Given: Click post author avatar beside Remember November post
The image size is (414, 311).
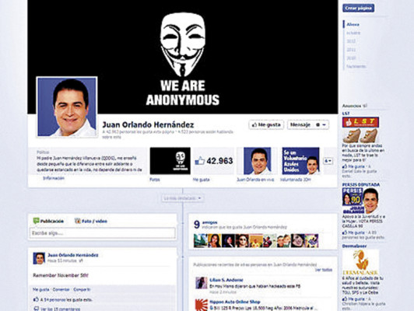Looking at the screenshot, I should point(39,258).
